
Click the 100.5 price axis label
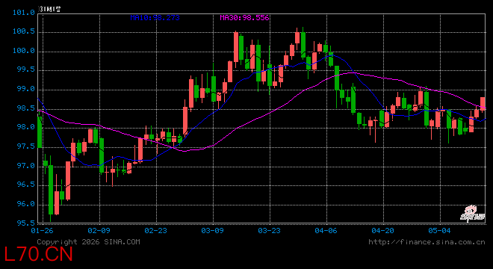point(24,31)
